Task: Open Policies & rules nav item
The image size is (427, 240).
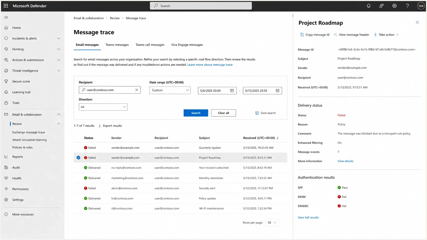Action: (x=22, y=147)
